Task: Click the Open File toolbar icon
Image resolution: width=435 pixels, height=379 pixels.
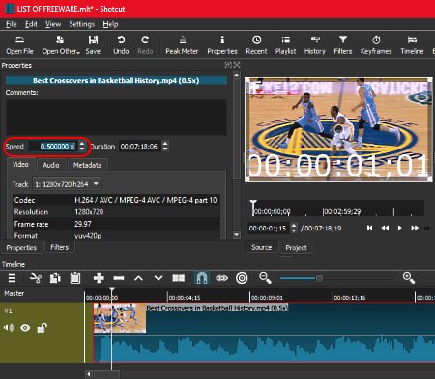Action: point(19,44)
